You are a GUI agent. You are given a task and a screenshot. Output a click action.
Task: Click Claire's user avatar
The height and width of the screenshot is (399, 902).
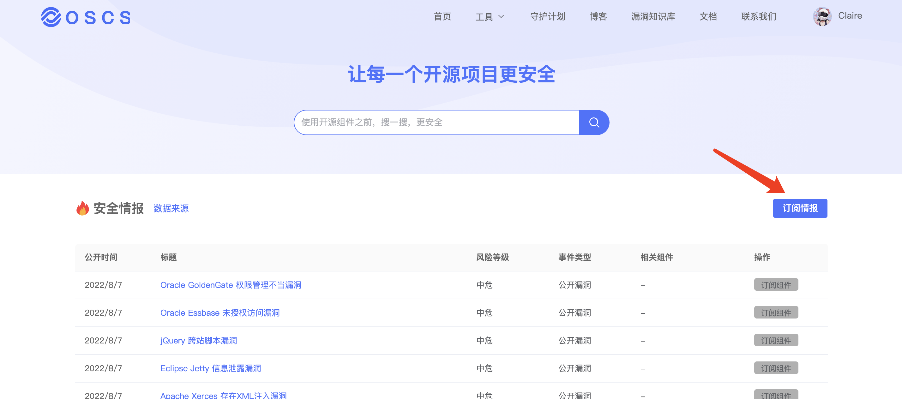click(x=822, y=16)
